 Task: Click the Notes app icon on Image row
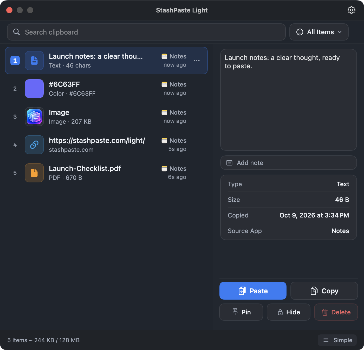pyautogui.click(x=164, y=113)
